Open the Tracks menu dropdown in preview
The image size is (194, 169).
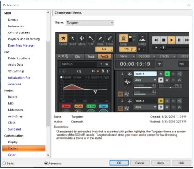167,56
